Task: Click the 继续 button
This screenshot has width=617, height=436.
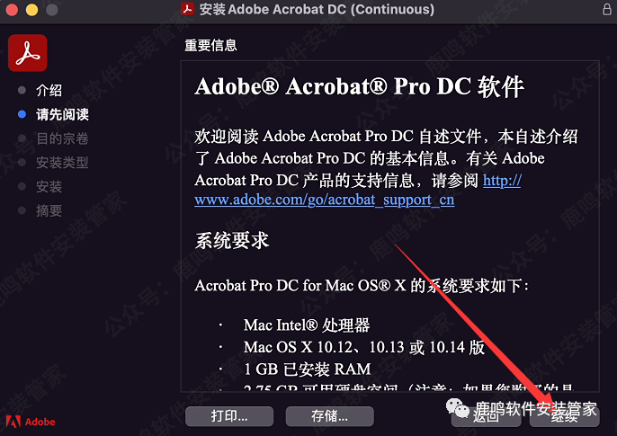Action: tap(564, 416)
